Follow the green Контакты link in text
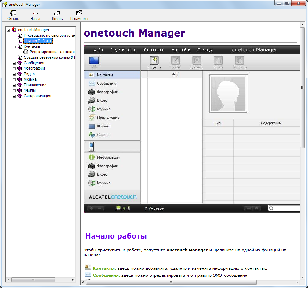Viewport: 308px width, 288px height. 104,268
